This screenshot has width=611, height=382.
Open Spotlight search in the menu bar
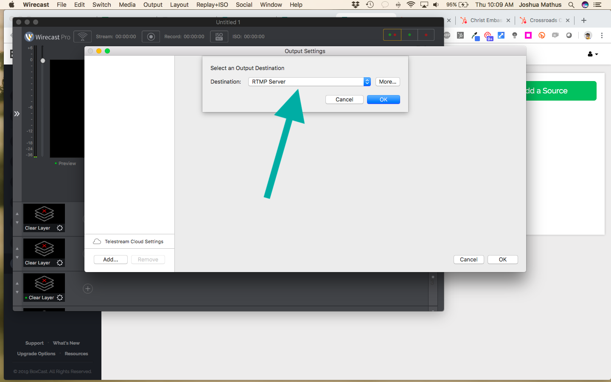571,5
